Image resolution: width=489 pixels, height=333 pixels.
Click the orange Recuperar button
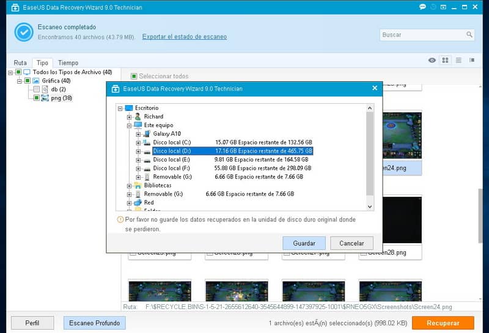(x=443, y=323)
